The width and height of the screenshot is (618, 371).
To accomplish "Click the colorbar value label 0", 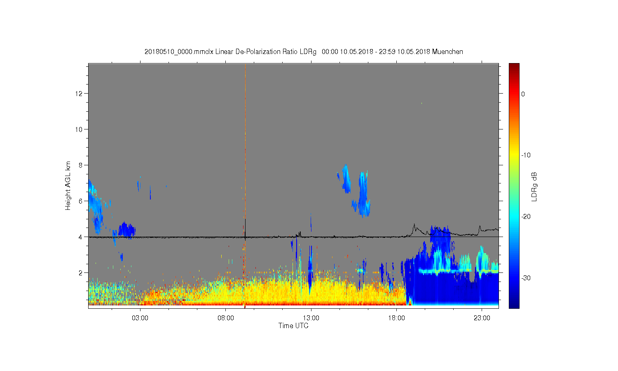I will click(x=523, y=94).
